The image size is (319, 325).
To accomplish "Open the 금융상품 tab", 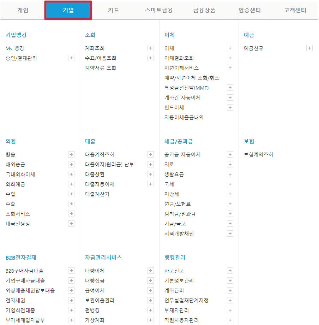I will click(x=204, y=10).
